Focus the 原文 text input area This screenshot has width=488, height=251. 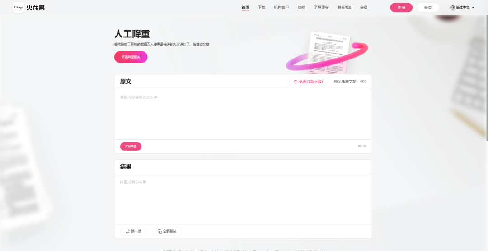tap(243, 114)
